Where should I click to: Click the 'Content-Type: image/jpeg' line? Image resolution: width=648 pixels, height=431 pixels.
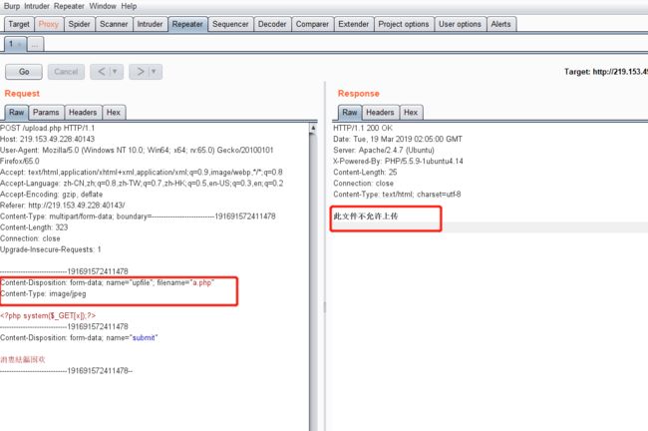[43, 293]
